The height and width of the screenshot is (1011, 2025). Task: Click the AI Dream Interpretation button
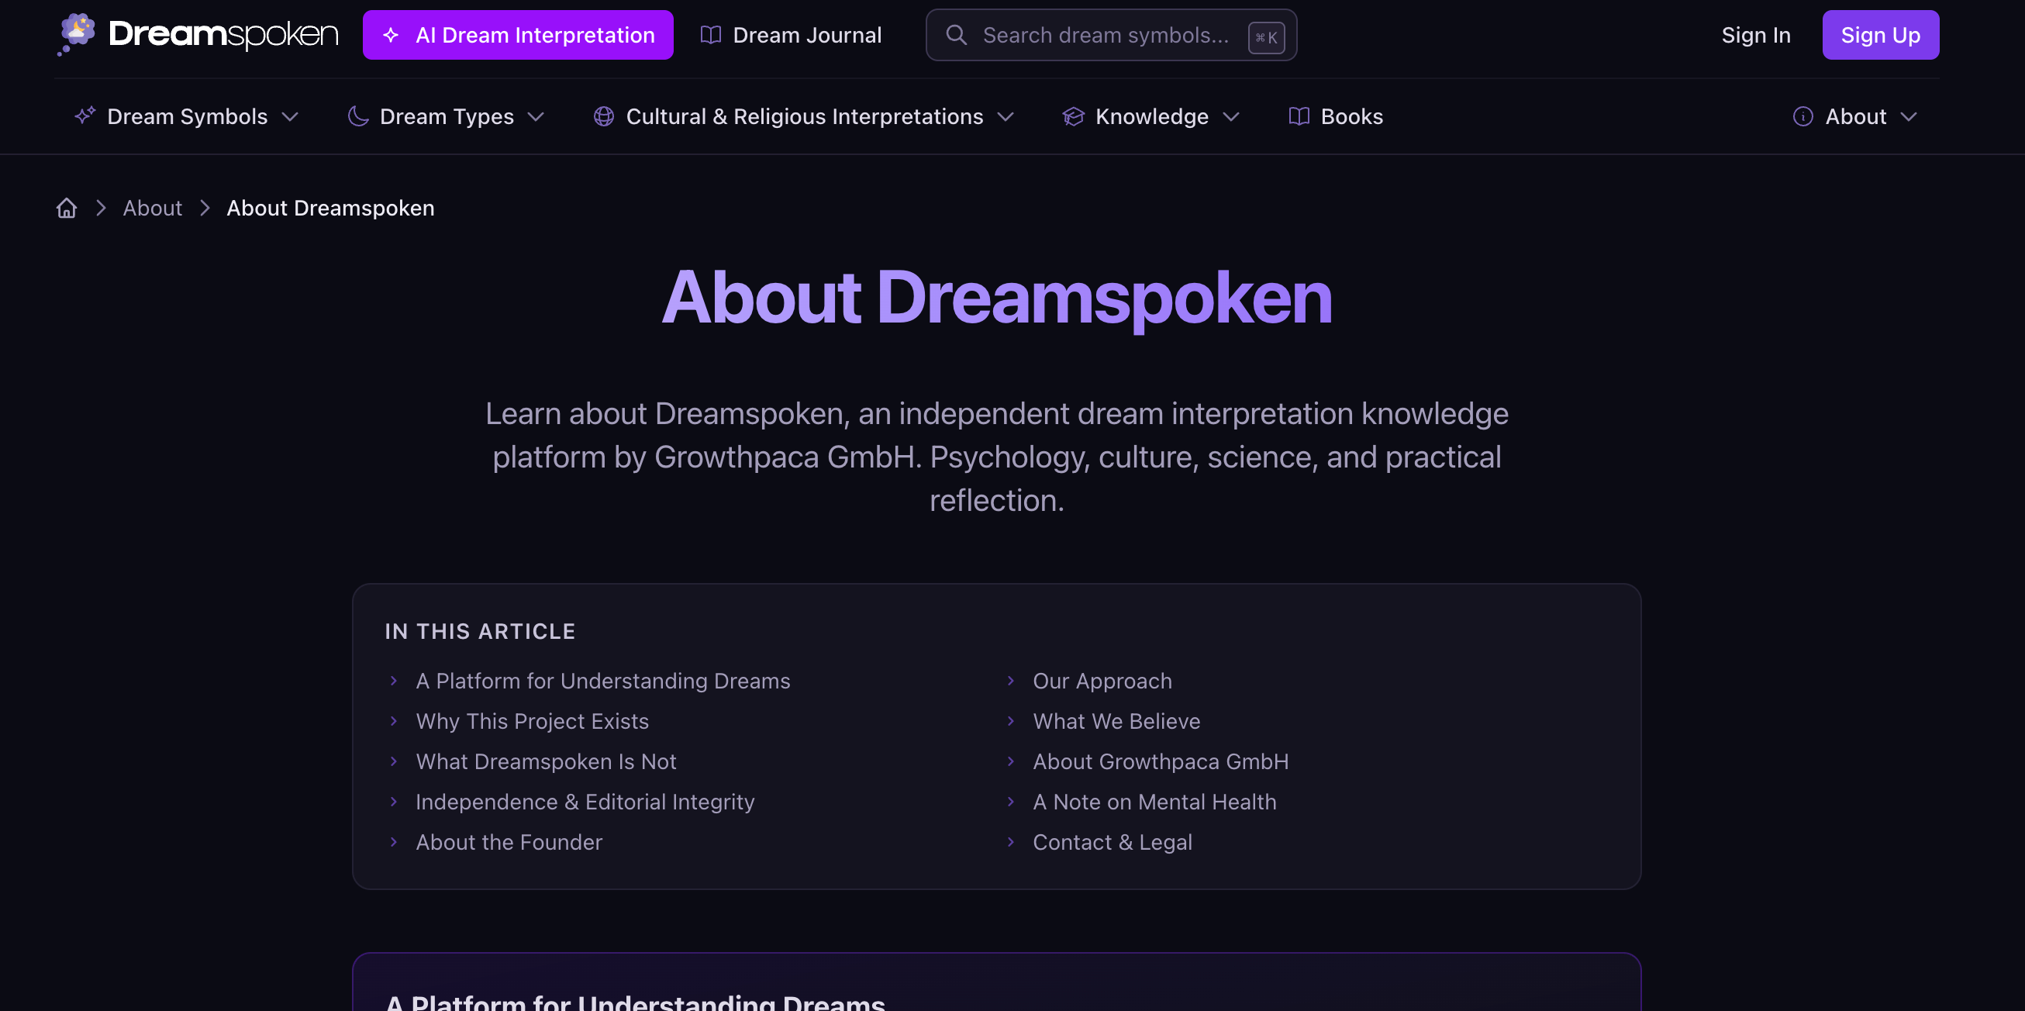518,35
